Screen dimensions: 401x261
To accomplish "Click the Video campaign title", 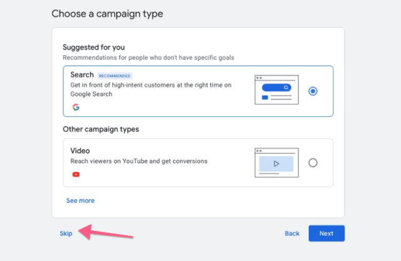I will point(80,151).
